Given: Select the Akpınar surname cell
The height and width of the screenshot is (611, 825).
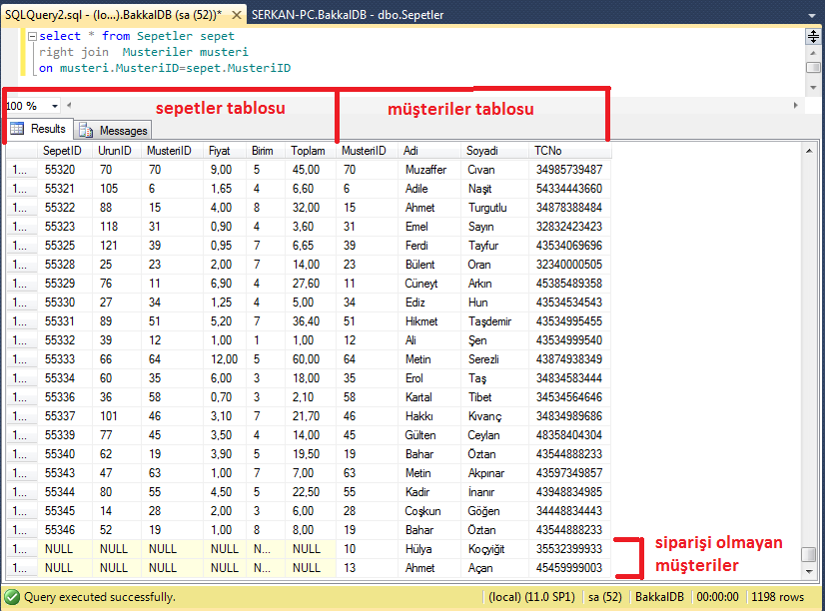Looking at the screenshot, I should pyautogui.click(x=494, y=472).
